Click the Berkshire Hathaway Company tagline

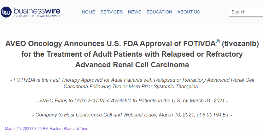[x=37, y=16]
